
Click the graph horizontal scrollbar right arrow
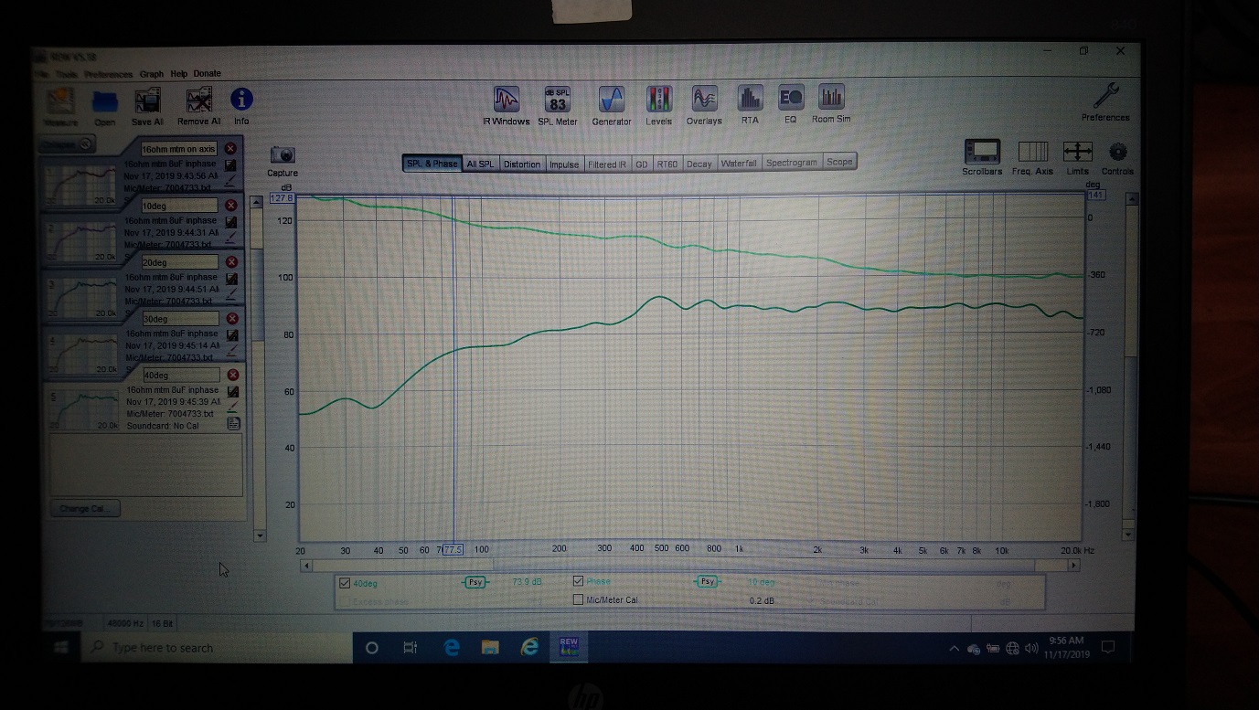1074,566
